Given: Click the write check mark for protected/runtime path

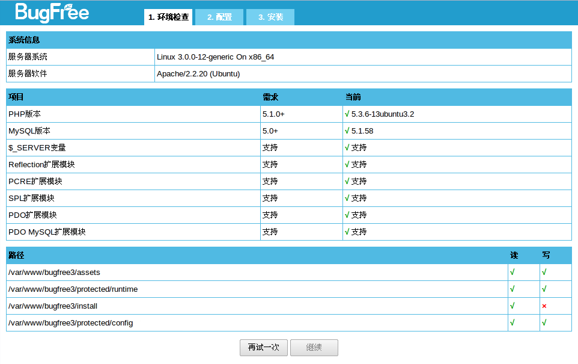Looking at the screenshot, I should 544,289.
